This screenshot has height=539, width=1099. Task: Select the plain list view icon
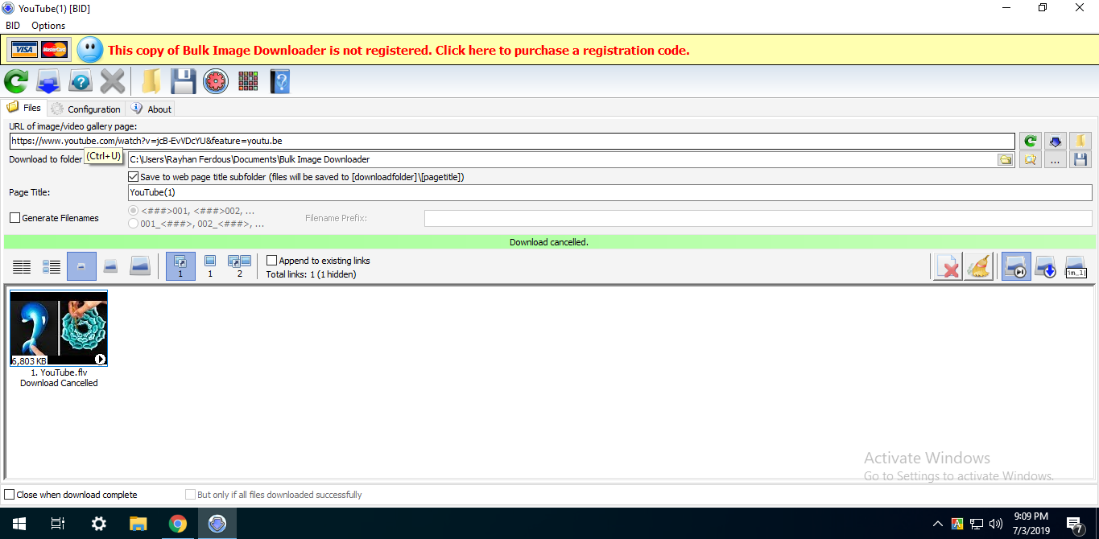pyautogui.click(x=22, y=266)
